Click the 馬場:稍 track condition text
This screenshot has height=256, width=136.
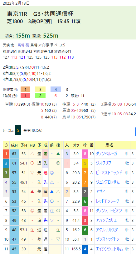point(23,45)
